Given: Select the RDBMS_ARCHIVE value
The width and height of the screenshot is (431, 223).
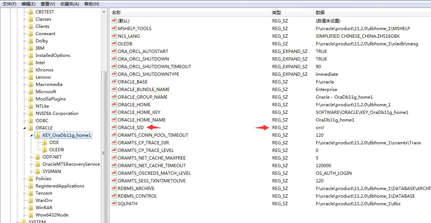Looking at the screenshot, I should pos(136,189).
